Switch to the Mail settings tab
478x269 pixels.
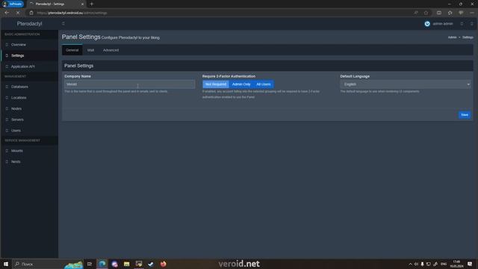[x=90, y=50]
